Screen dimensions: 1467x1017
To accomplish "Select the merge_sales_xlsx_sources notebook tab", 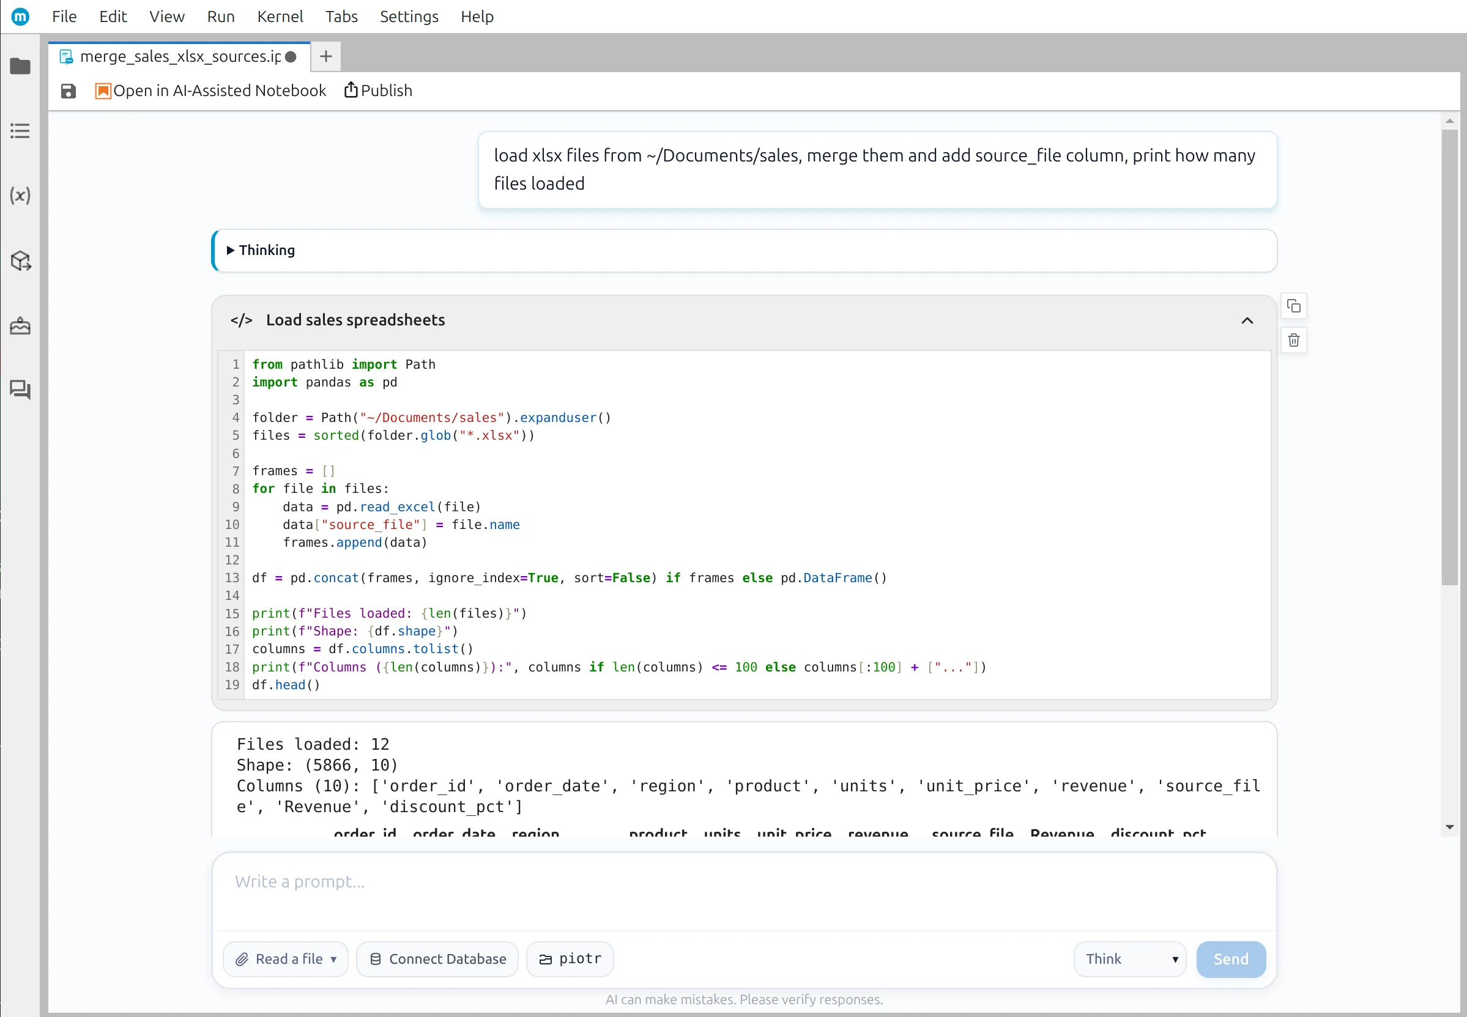I will [x=180, y=57].
